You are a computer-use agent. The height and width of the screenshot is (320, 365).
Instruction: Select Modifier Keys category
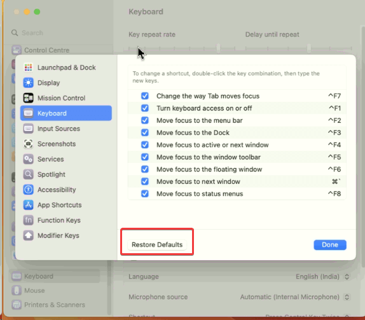(x=66, y=235)
